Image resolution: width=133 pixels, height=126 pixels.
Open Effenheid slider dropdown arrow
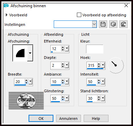(x=67, y=49)
